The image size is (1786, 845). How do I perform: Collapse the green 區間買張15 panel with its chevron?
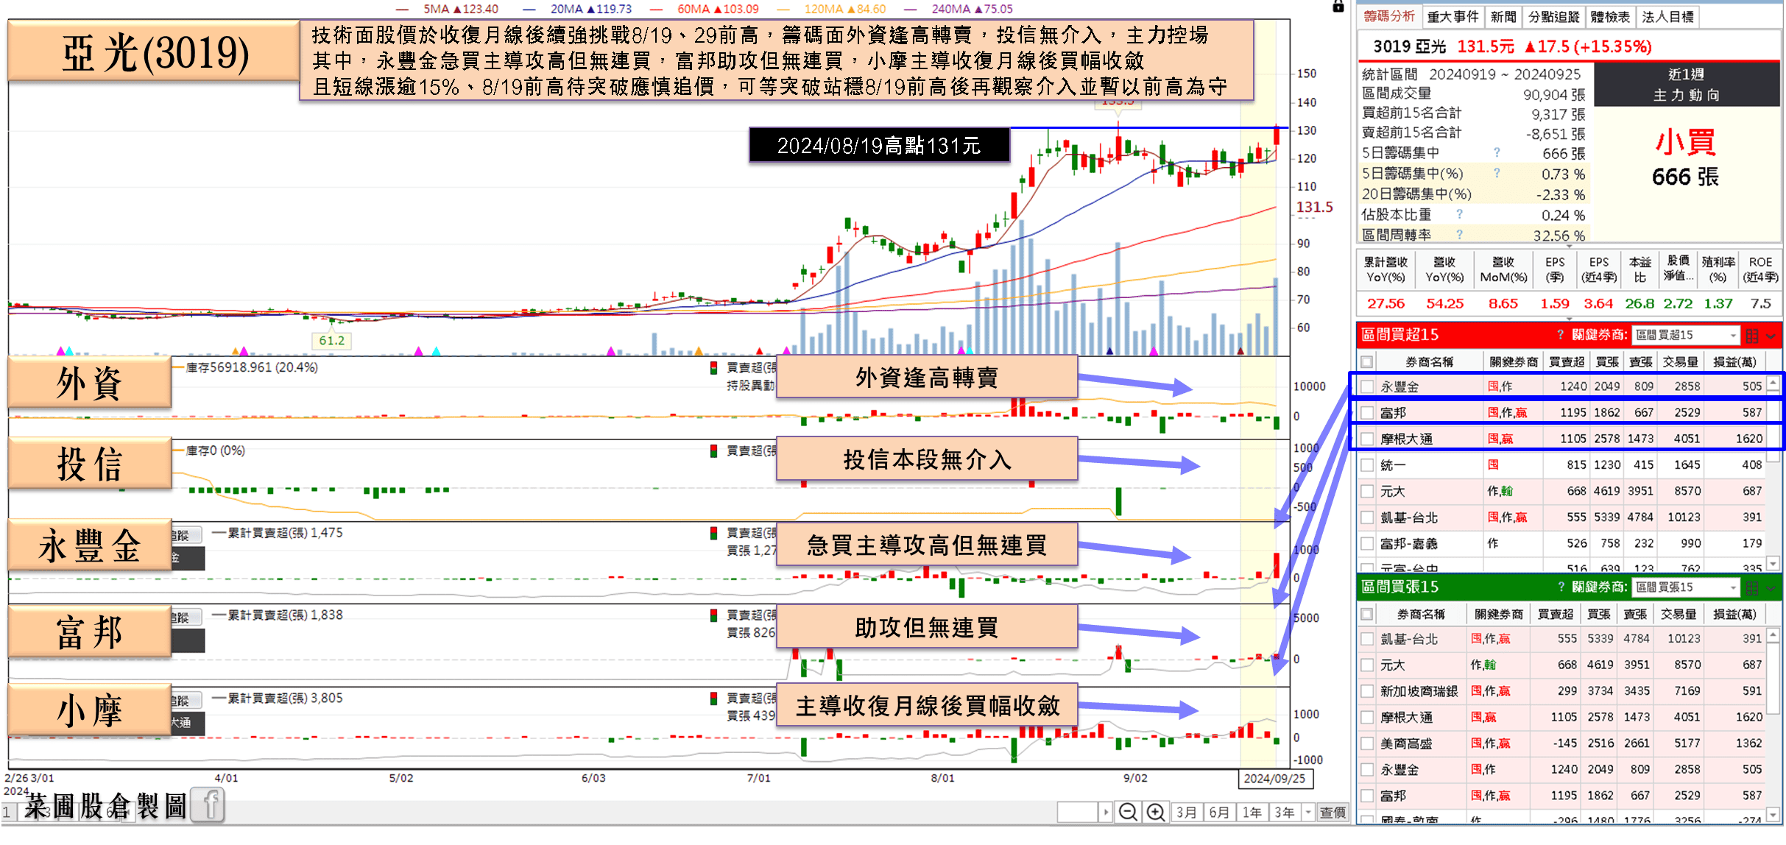pyautogui.click(x=1771, y=588)
